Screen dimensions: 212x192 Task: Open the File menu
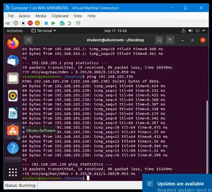tap(11, 16)
